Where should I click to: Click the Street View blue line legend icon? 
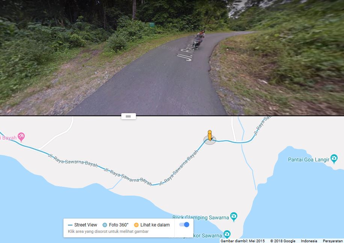pos(70,225)
